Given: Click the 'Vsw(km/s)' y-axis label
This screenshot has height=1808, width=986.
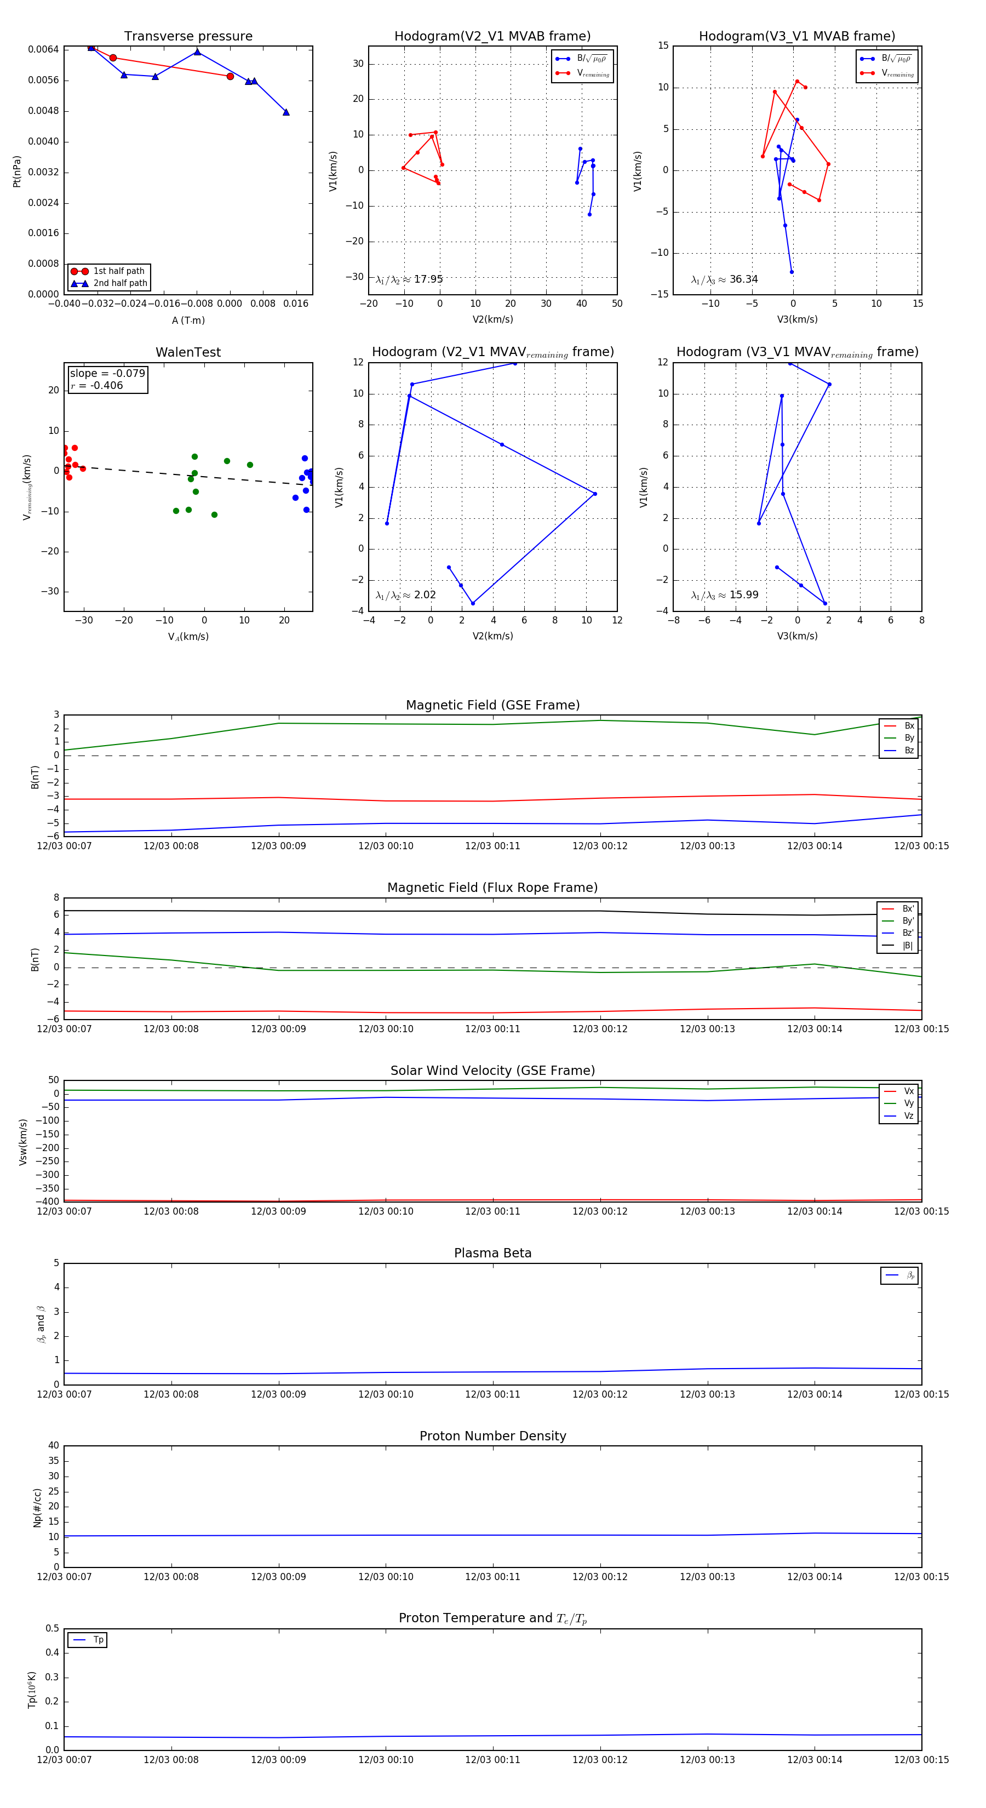Looking at the screenshot, I should [x=22, y=1141].
